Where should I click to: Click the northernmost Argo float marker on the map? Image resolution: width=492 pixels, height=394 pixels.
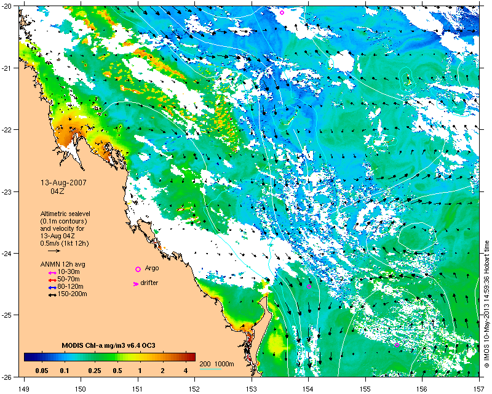(x=282, y=12)
